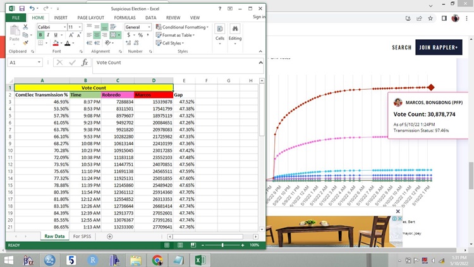
Task: Click the Middle Align icon
Action: tap(97, 27)
